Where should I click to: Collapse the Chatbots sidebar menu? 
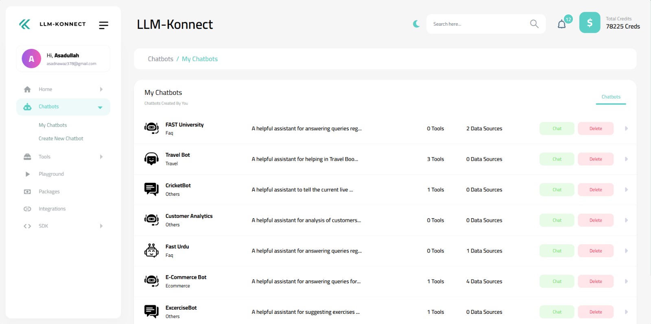(100, 107)
